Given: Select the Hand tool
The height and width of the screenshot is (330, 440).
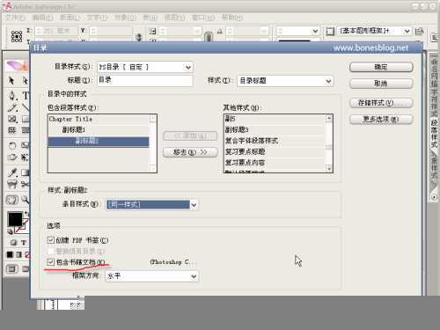Looking at the screenshot, I should point(12,200).
